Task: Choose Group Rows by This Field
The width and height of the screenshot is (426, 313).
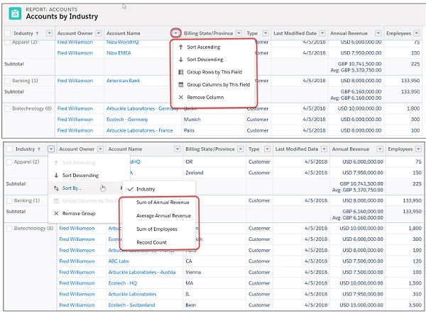Action: pos(219,72)
